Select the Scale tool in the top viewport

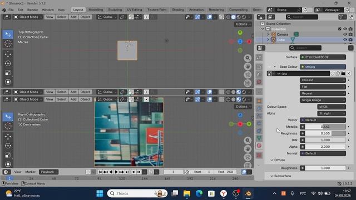[8, 73]
